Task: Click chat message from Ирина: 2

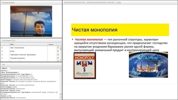Action: (4, 71)
